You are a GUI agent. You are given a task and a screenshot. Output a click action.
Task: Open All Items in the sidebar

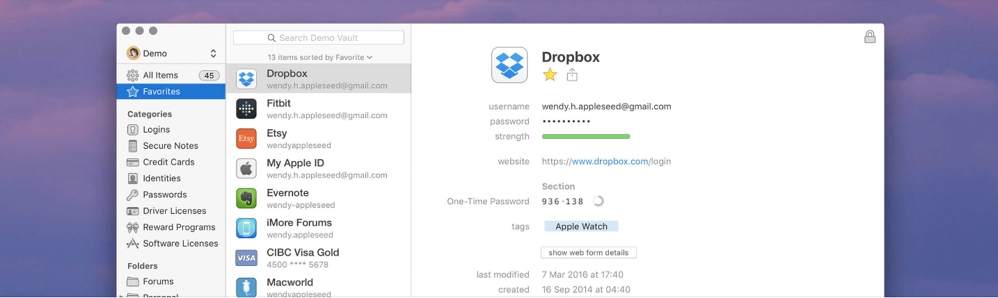click(171, 75)
